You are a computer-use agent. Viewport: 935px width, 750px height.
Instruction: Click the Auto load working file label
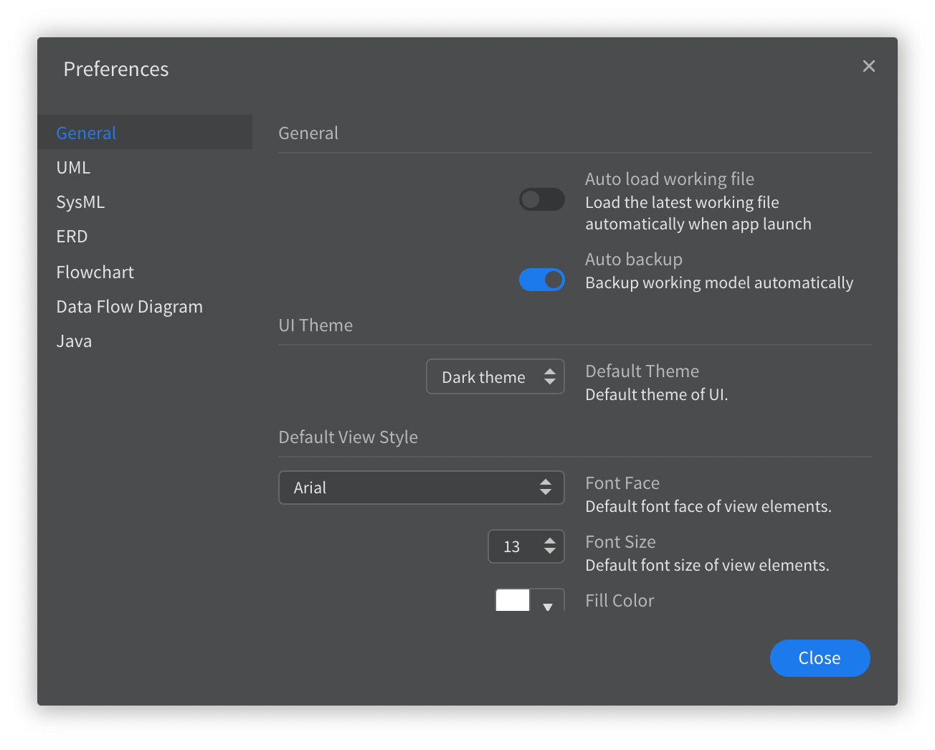669,179
